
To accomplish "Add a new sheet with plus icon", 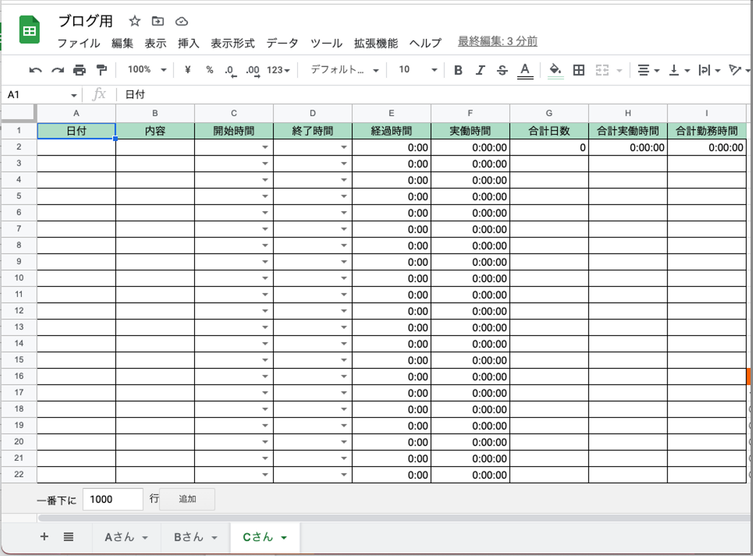I will coord(44,537).
